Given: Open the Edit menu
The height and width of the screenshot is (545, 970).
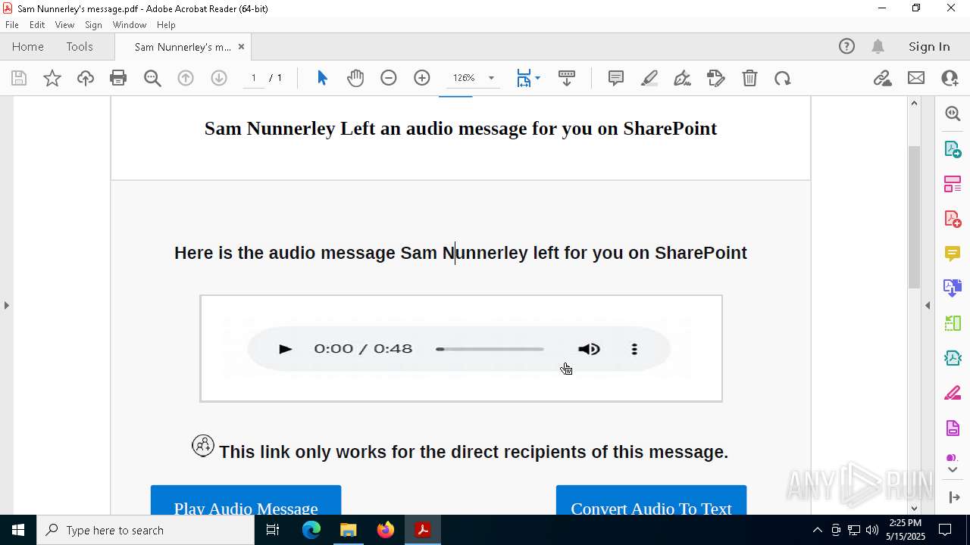Looking at the screenshot, I should [x=37, y=24].
